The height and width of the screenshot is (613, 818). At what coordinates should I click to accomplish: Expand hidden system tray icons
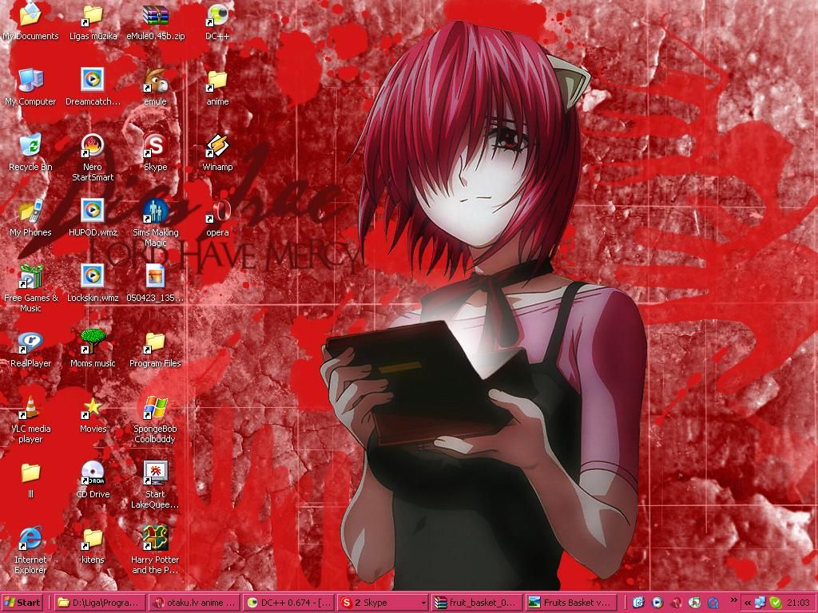click(x=748, y=603)
